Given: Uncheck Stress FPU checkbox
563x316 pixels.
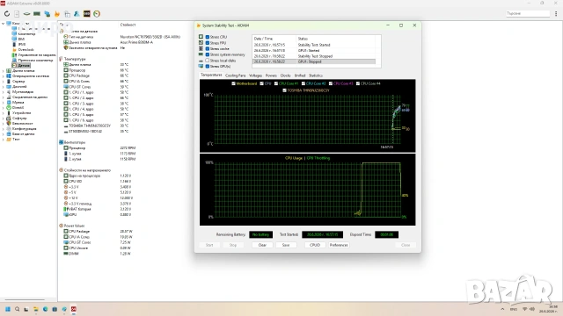Looking at the screenshot, I should tap(208, 43).
